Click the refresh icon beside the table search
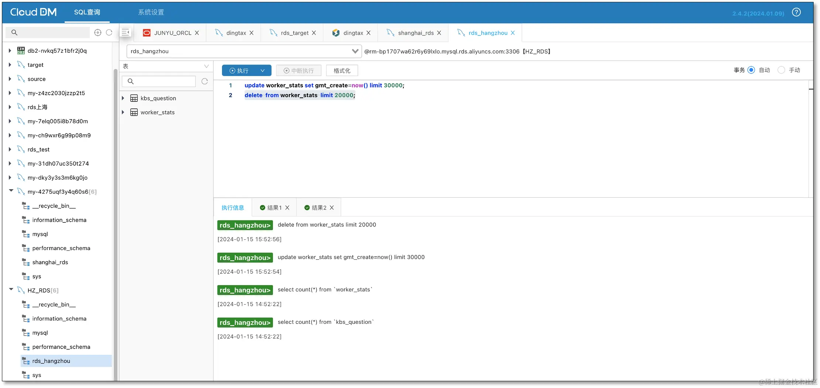The height and width of the screenshot is (388, 820). tap(205, 81)
